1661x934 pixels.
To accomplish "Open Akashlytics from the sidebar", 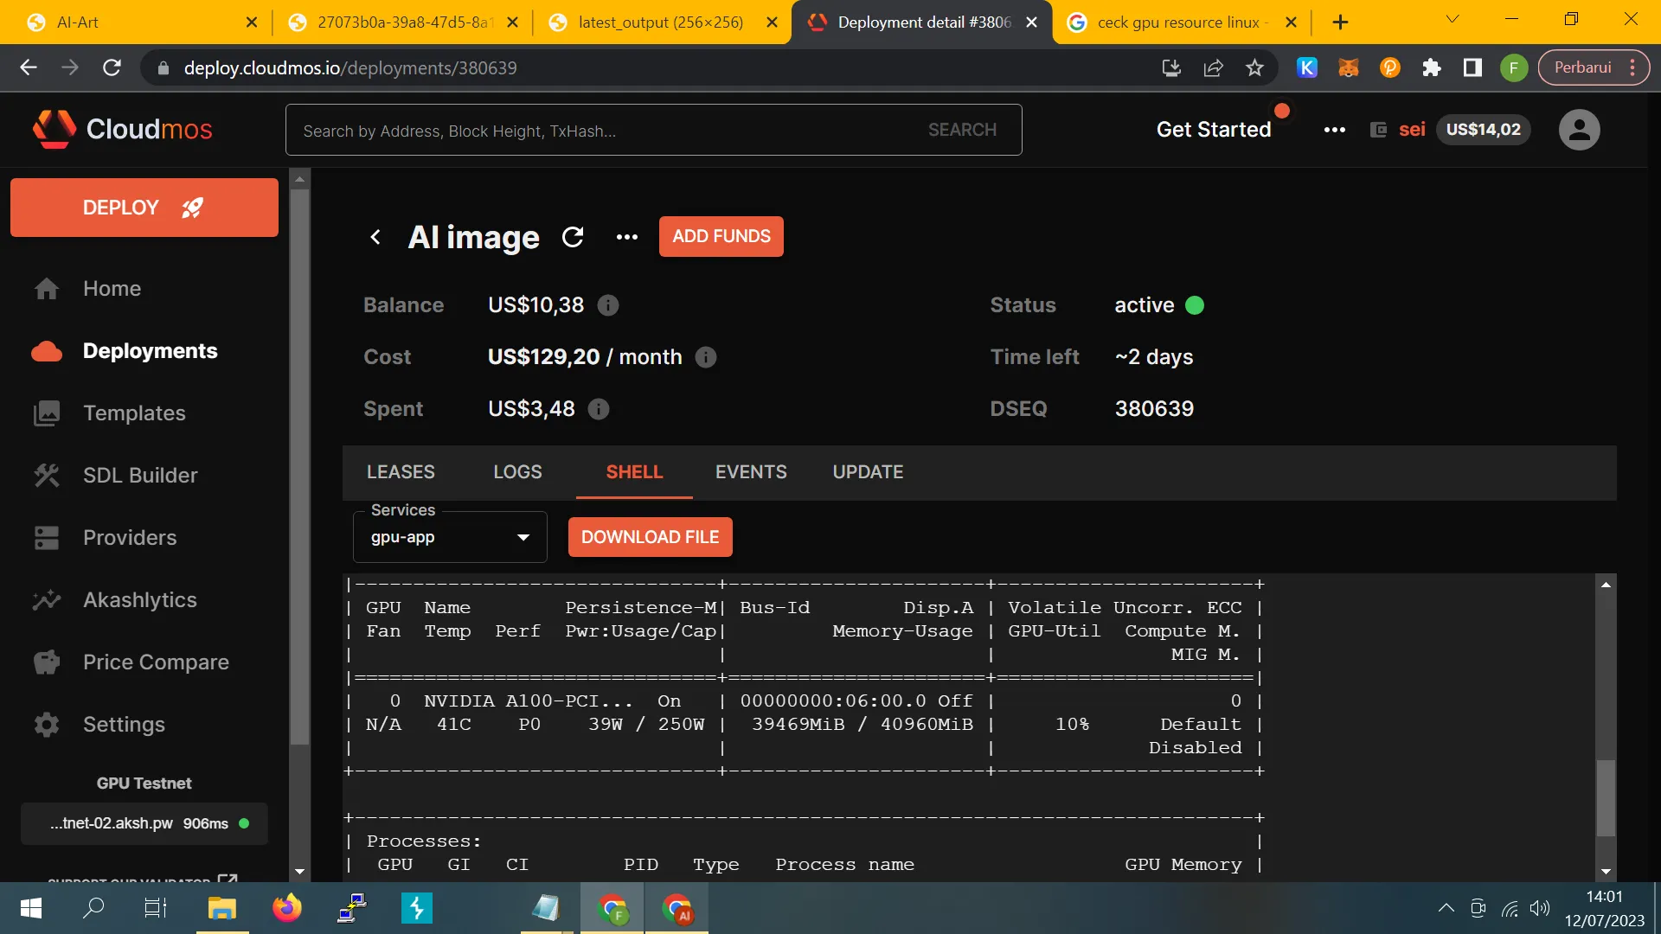I will tap(139, 600).
